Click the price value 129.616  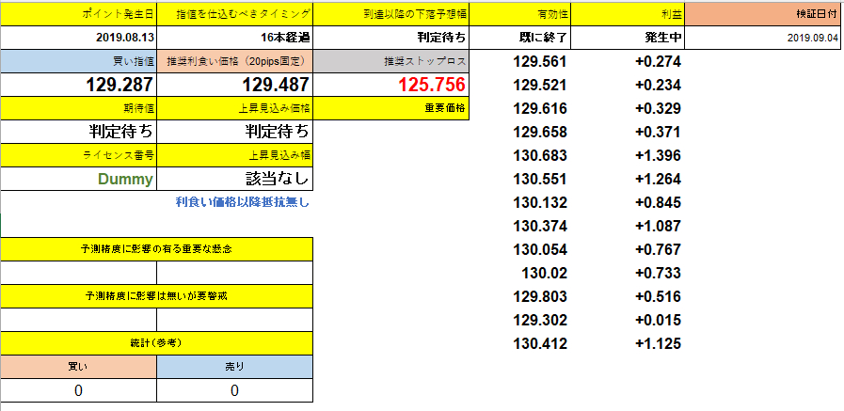click(539, 109)
